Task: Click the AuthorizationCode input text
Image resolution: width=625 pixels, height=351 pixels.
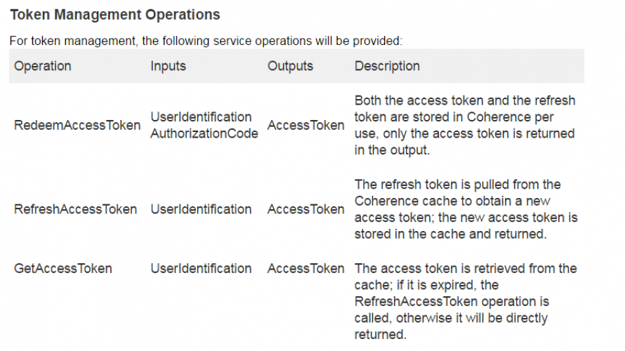Action: [x=204, y=133]
